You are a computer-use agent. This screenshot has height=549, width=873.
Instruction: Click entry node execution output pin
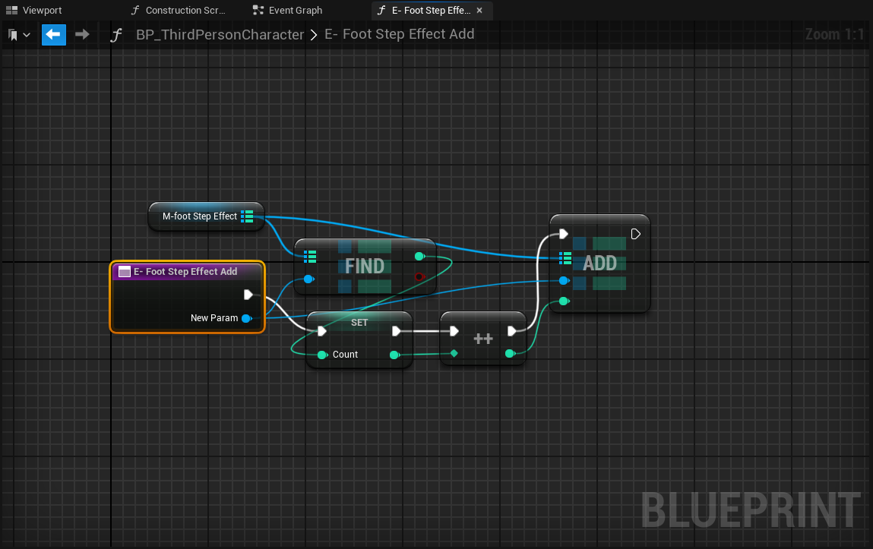pyautogui.click(x=248, y=295)
